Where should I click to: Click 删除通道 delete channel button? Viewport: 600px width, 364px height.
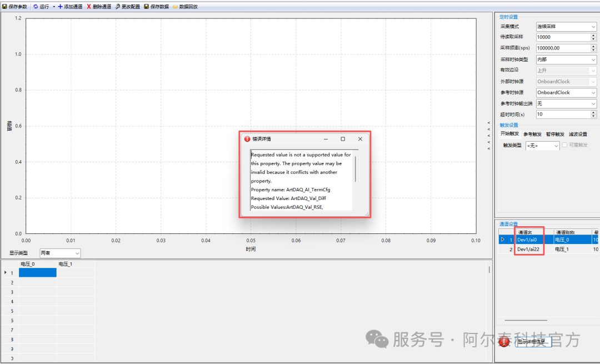(x=99, y=7)
